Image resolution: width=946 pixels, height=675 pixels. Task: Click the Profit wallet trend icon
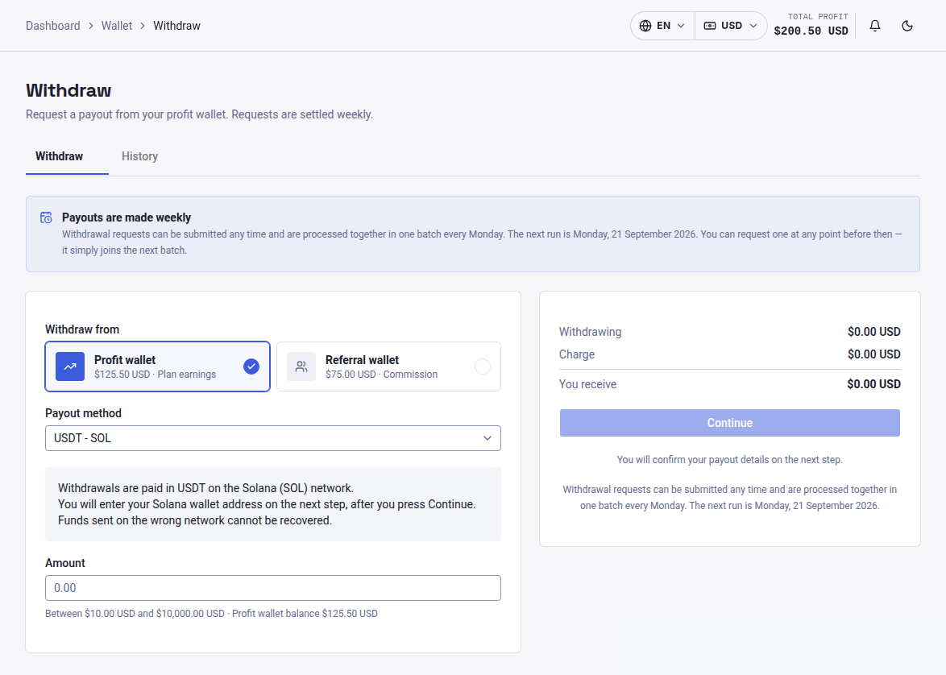tap(70, 366)
